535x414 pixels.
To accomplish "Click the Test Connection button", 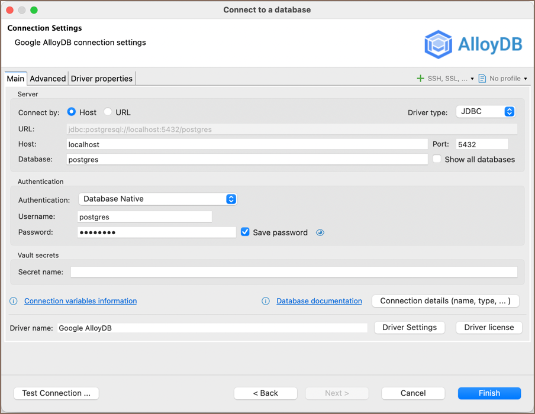I will tap(56, 393).
